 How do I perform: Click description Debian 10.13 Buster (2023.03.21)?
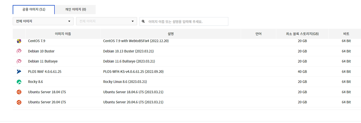(x=129, y=51)
